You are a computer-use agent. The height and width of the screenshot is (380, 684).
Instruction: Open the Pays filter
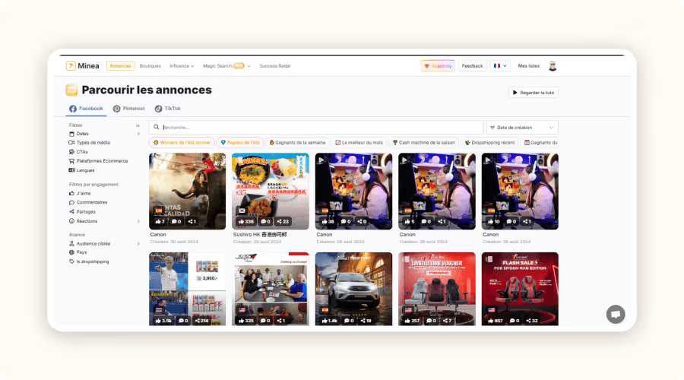78,252
